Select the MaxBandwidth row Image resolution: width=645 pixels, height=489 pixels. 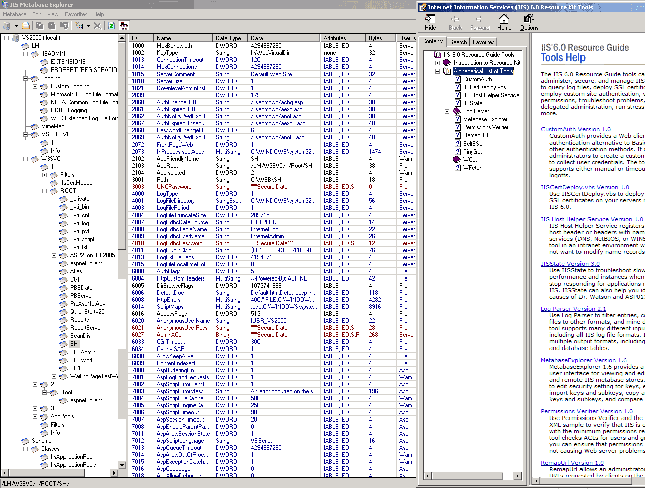(x=272, y=46)
